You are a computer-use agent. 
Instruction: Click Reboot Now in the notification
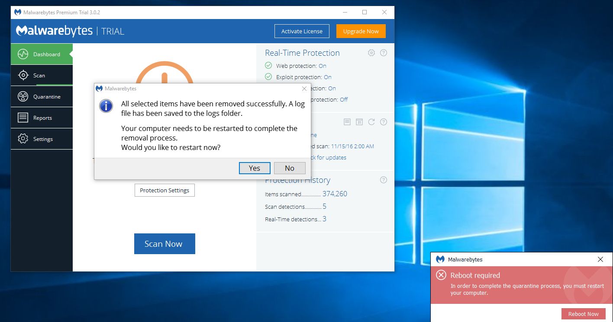point(584,314)
